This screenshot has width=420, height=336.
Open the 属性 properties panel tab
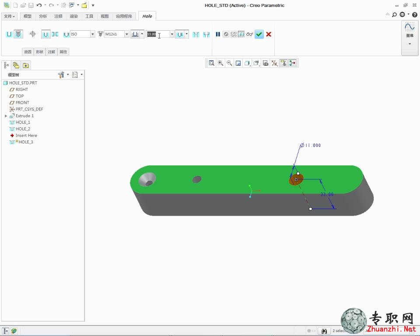click(x=63, y=52)
